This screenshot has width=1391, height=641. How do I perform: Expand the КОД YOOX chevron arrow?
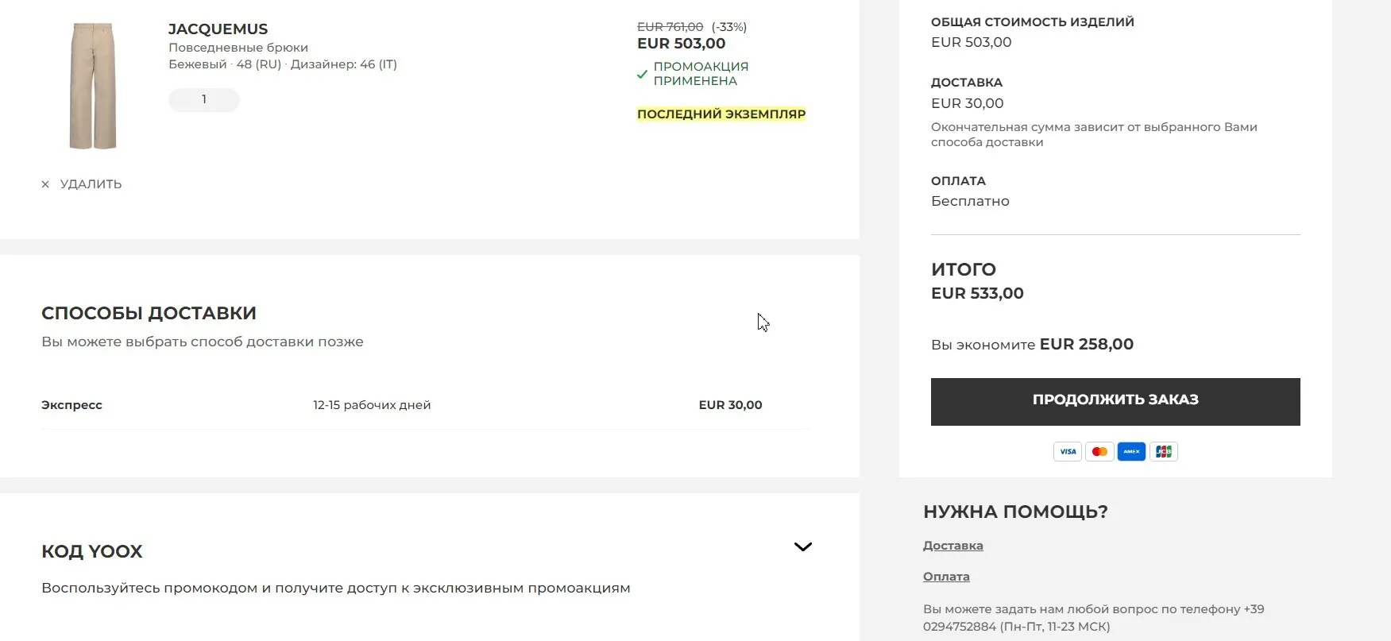[x=803, y=546]
